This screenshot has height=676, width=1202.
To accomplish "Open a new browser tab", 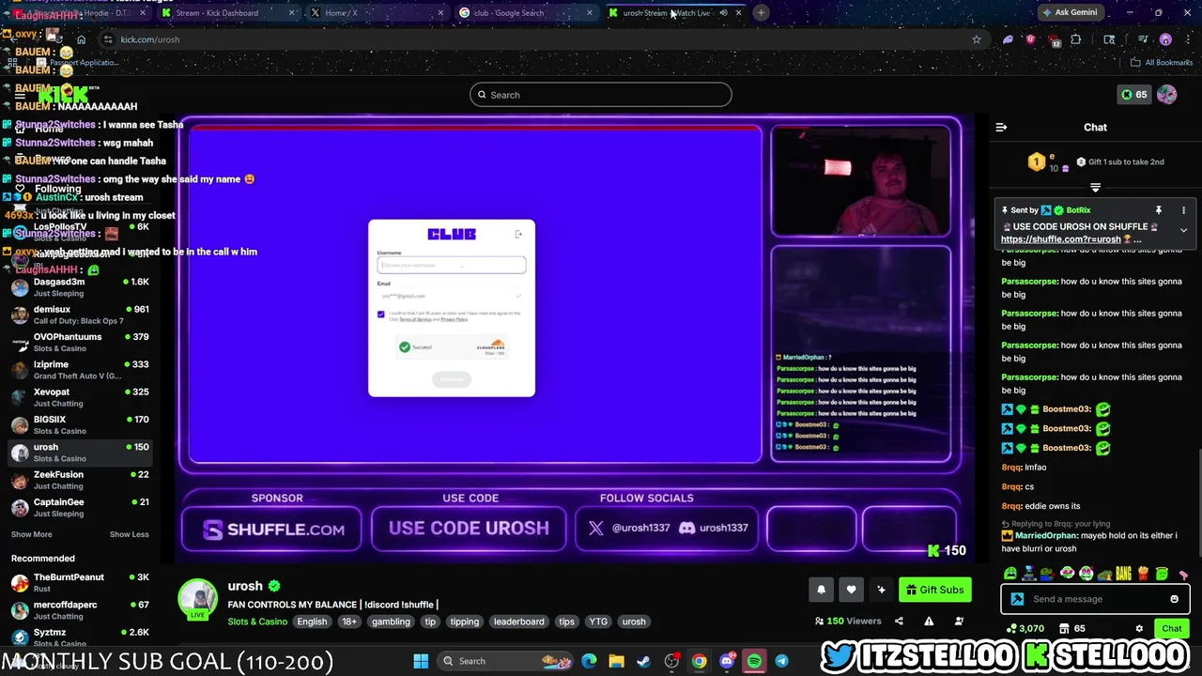I will tap(761, 13).
